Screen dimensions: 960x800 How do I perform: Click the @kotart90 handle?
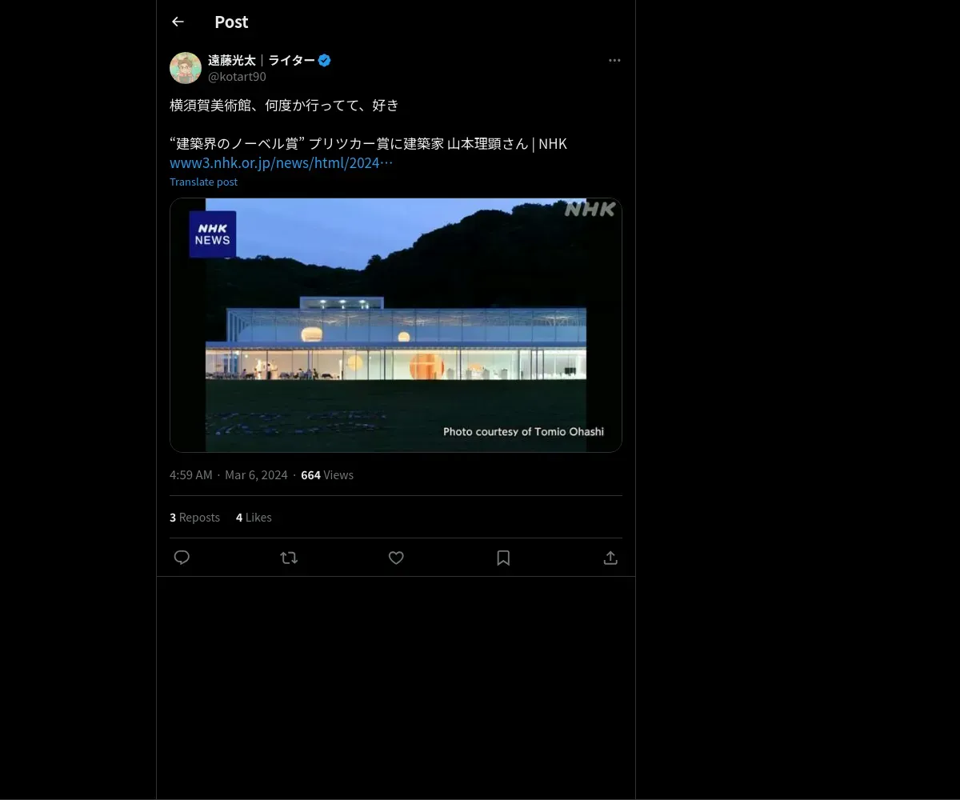click(237, 77)
